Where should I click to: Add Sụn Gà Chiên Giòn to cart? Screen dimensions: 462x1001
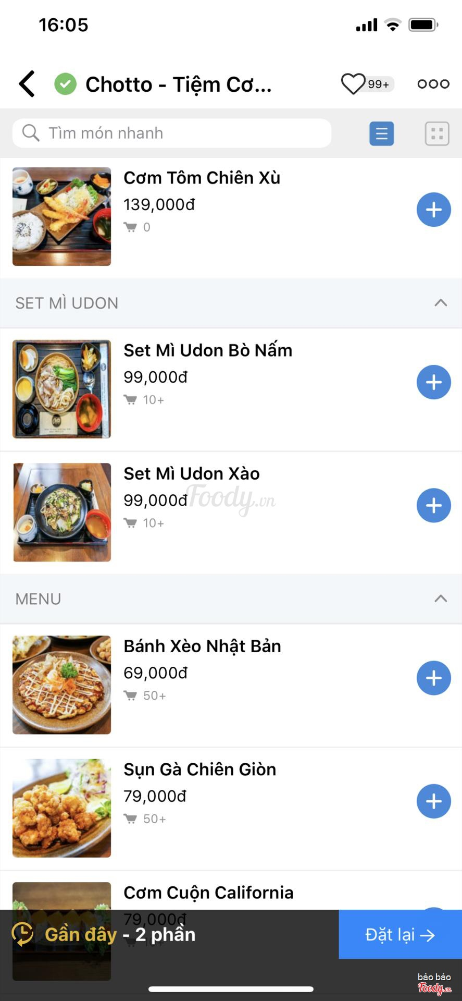pos(433,801)
